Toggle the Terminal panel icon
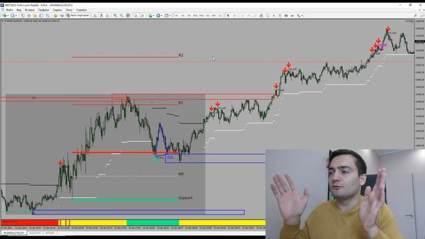This screenshot has height=239, width=425. pyautogui.click(x=41, y=16)
